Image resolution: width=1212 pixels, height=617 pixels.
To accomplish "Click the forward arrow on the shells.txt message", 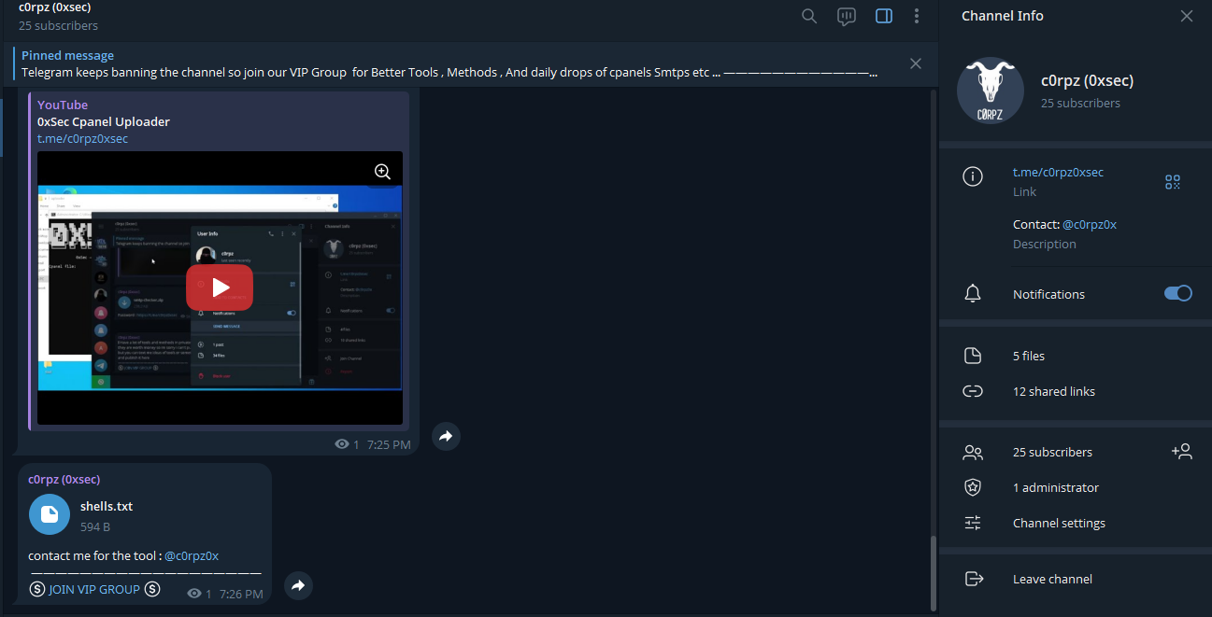I will (x=297, y=585).
